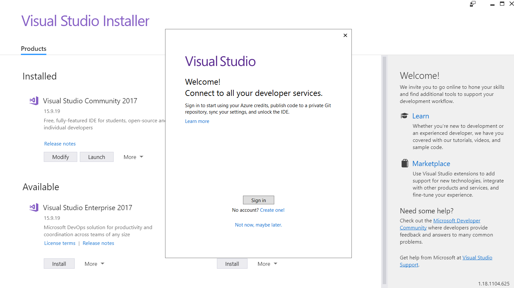Open the More dropdown beside the right Install button
Viewport: 514px width, 288px height.
pyautogui.click(x=267, y=264)
